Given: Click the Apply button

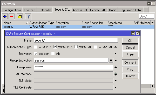Looking at the screenshot, I should (x=130, y=54).
